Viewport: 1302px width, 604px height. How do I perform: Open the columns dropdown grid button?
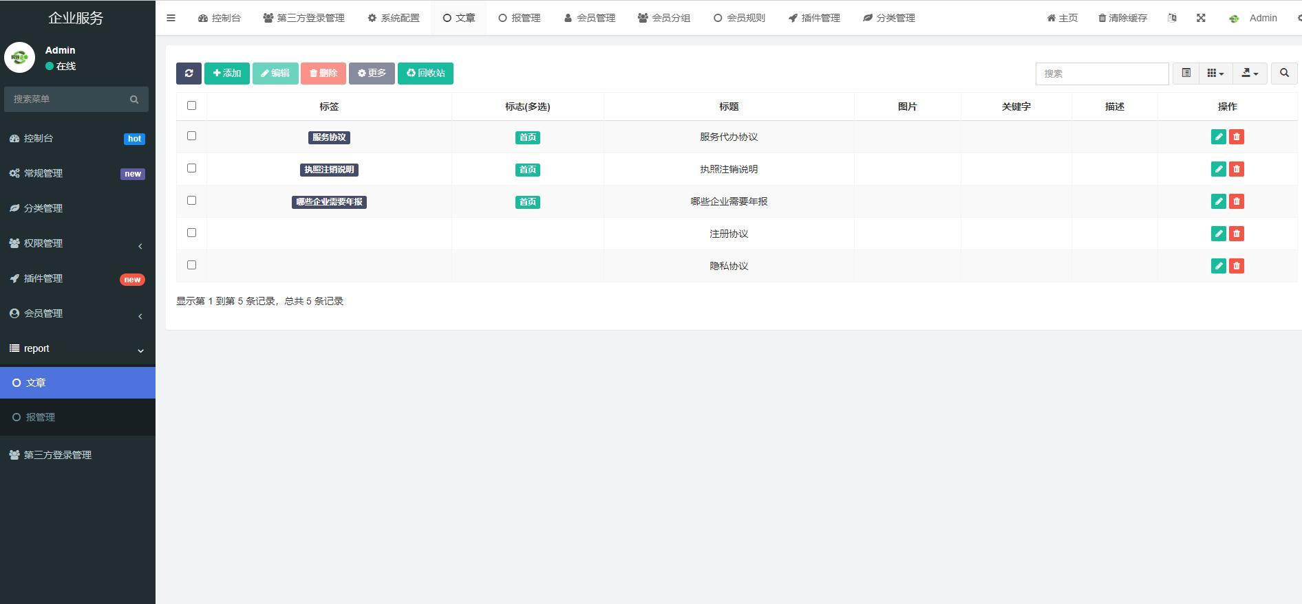(1215, 74)
